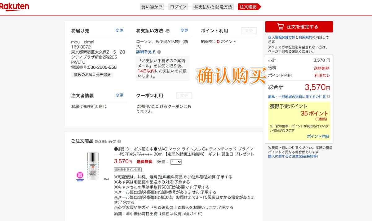Open the 離島・一部地域の送料に関するご注意 link
Image resolution: width=372 pixels, height=221 pixels.
coord(297,97)
